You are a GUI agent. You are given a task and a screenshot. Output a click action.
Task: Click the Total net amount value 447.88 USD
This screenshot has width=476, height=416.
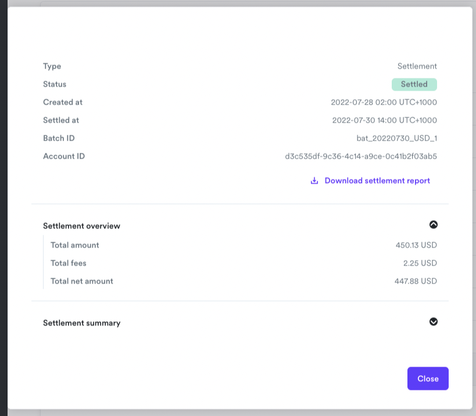[415, 281]
